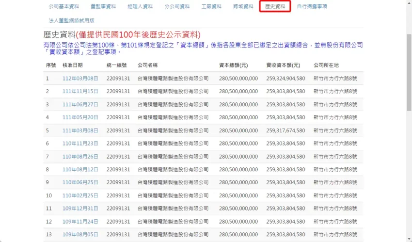Click the 公司所在地 column header

pyautogui.click(x=326, y=65)
